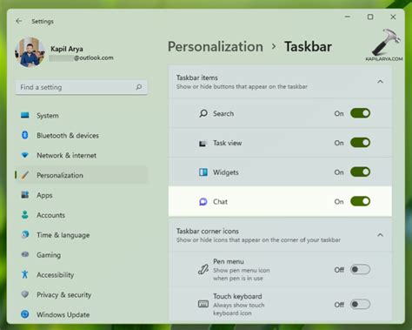
Task: Collapse the Taskbar items section
Action: pyautogui.click(x=380, y=82)
